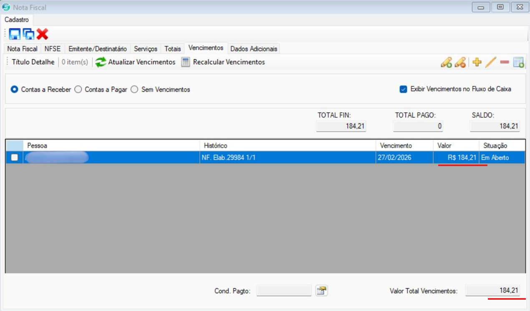Click Recalcular Vencimentos button
Viewport: 530px width, 311px height.
(x=223, y=62)
